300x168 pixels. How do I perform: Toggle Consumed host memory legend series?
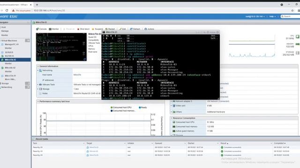coord(122,111)
